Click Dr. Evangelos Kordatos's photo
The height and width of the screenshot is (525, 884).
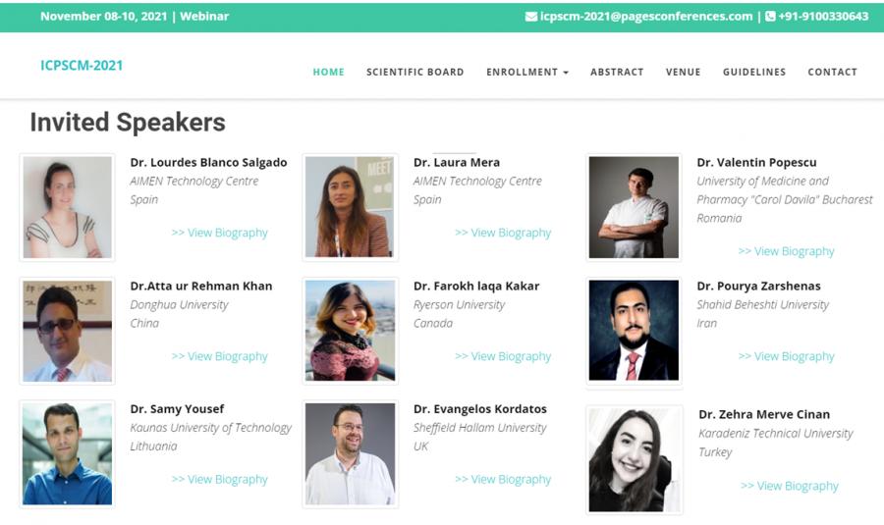(350, 453)
